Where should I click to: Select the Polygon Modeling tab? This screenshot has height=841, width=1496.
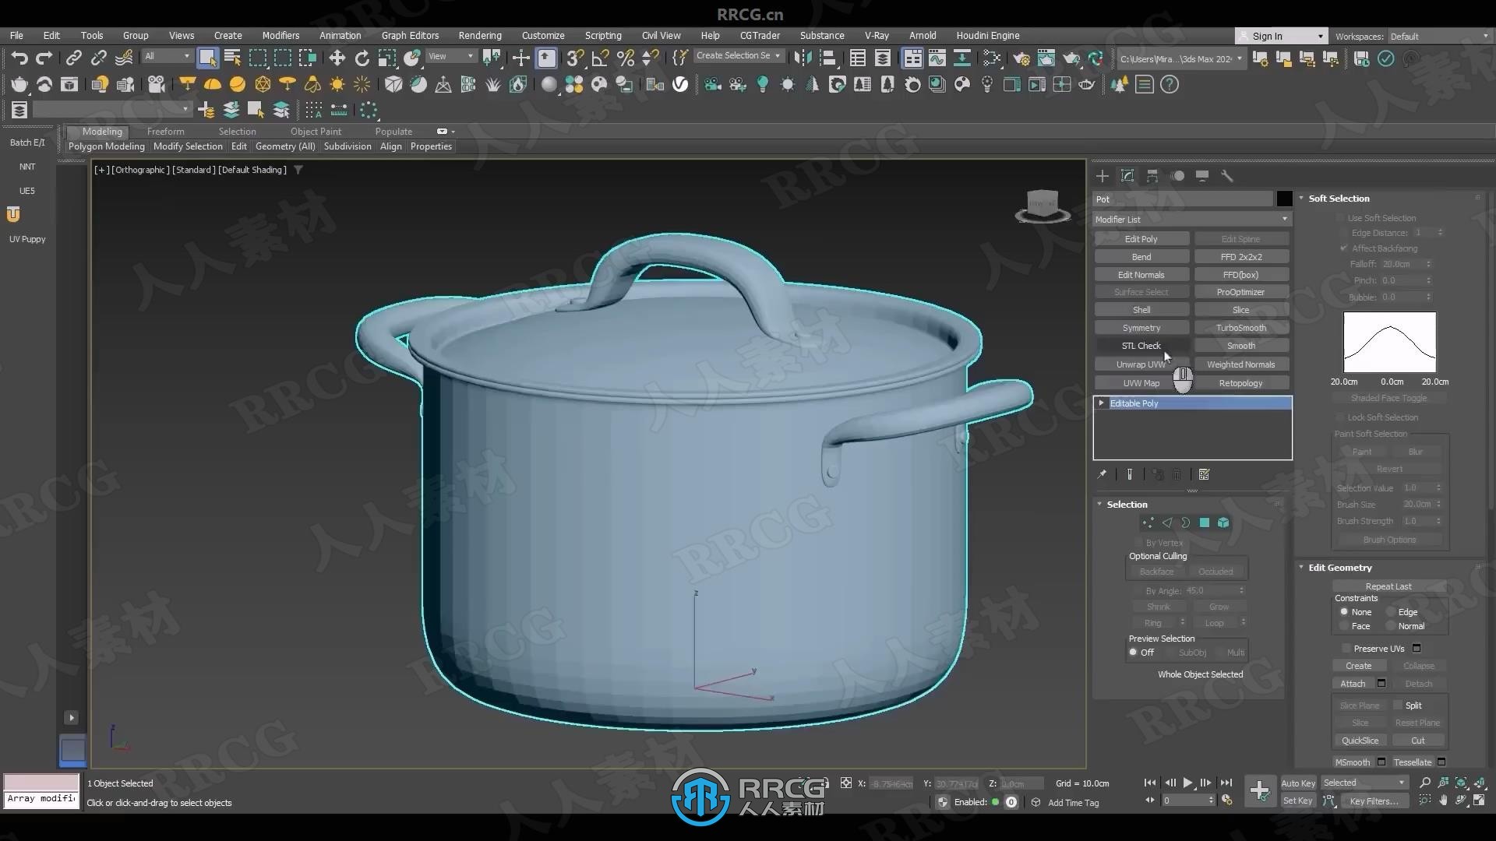107,146
